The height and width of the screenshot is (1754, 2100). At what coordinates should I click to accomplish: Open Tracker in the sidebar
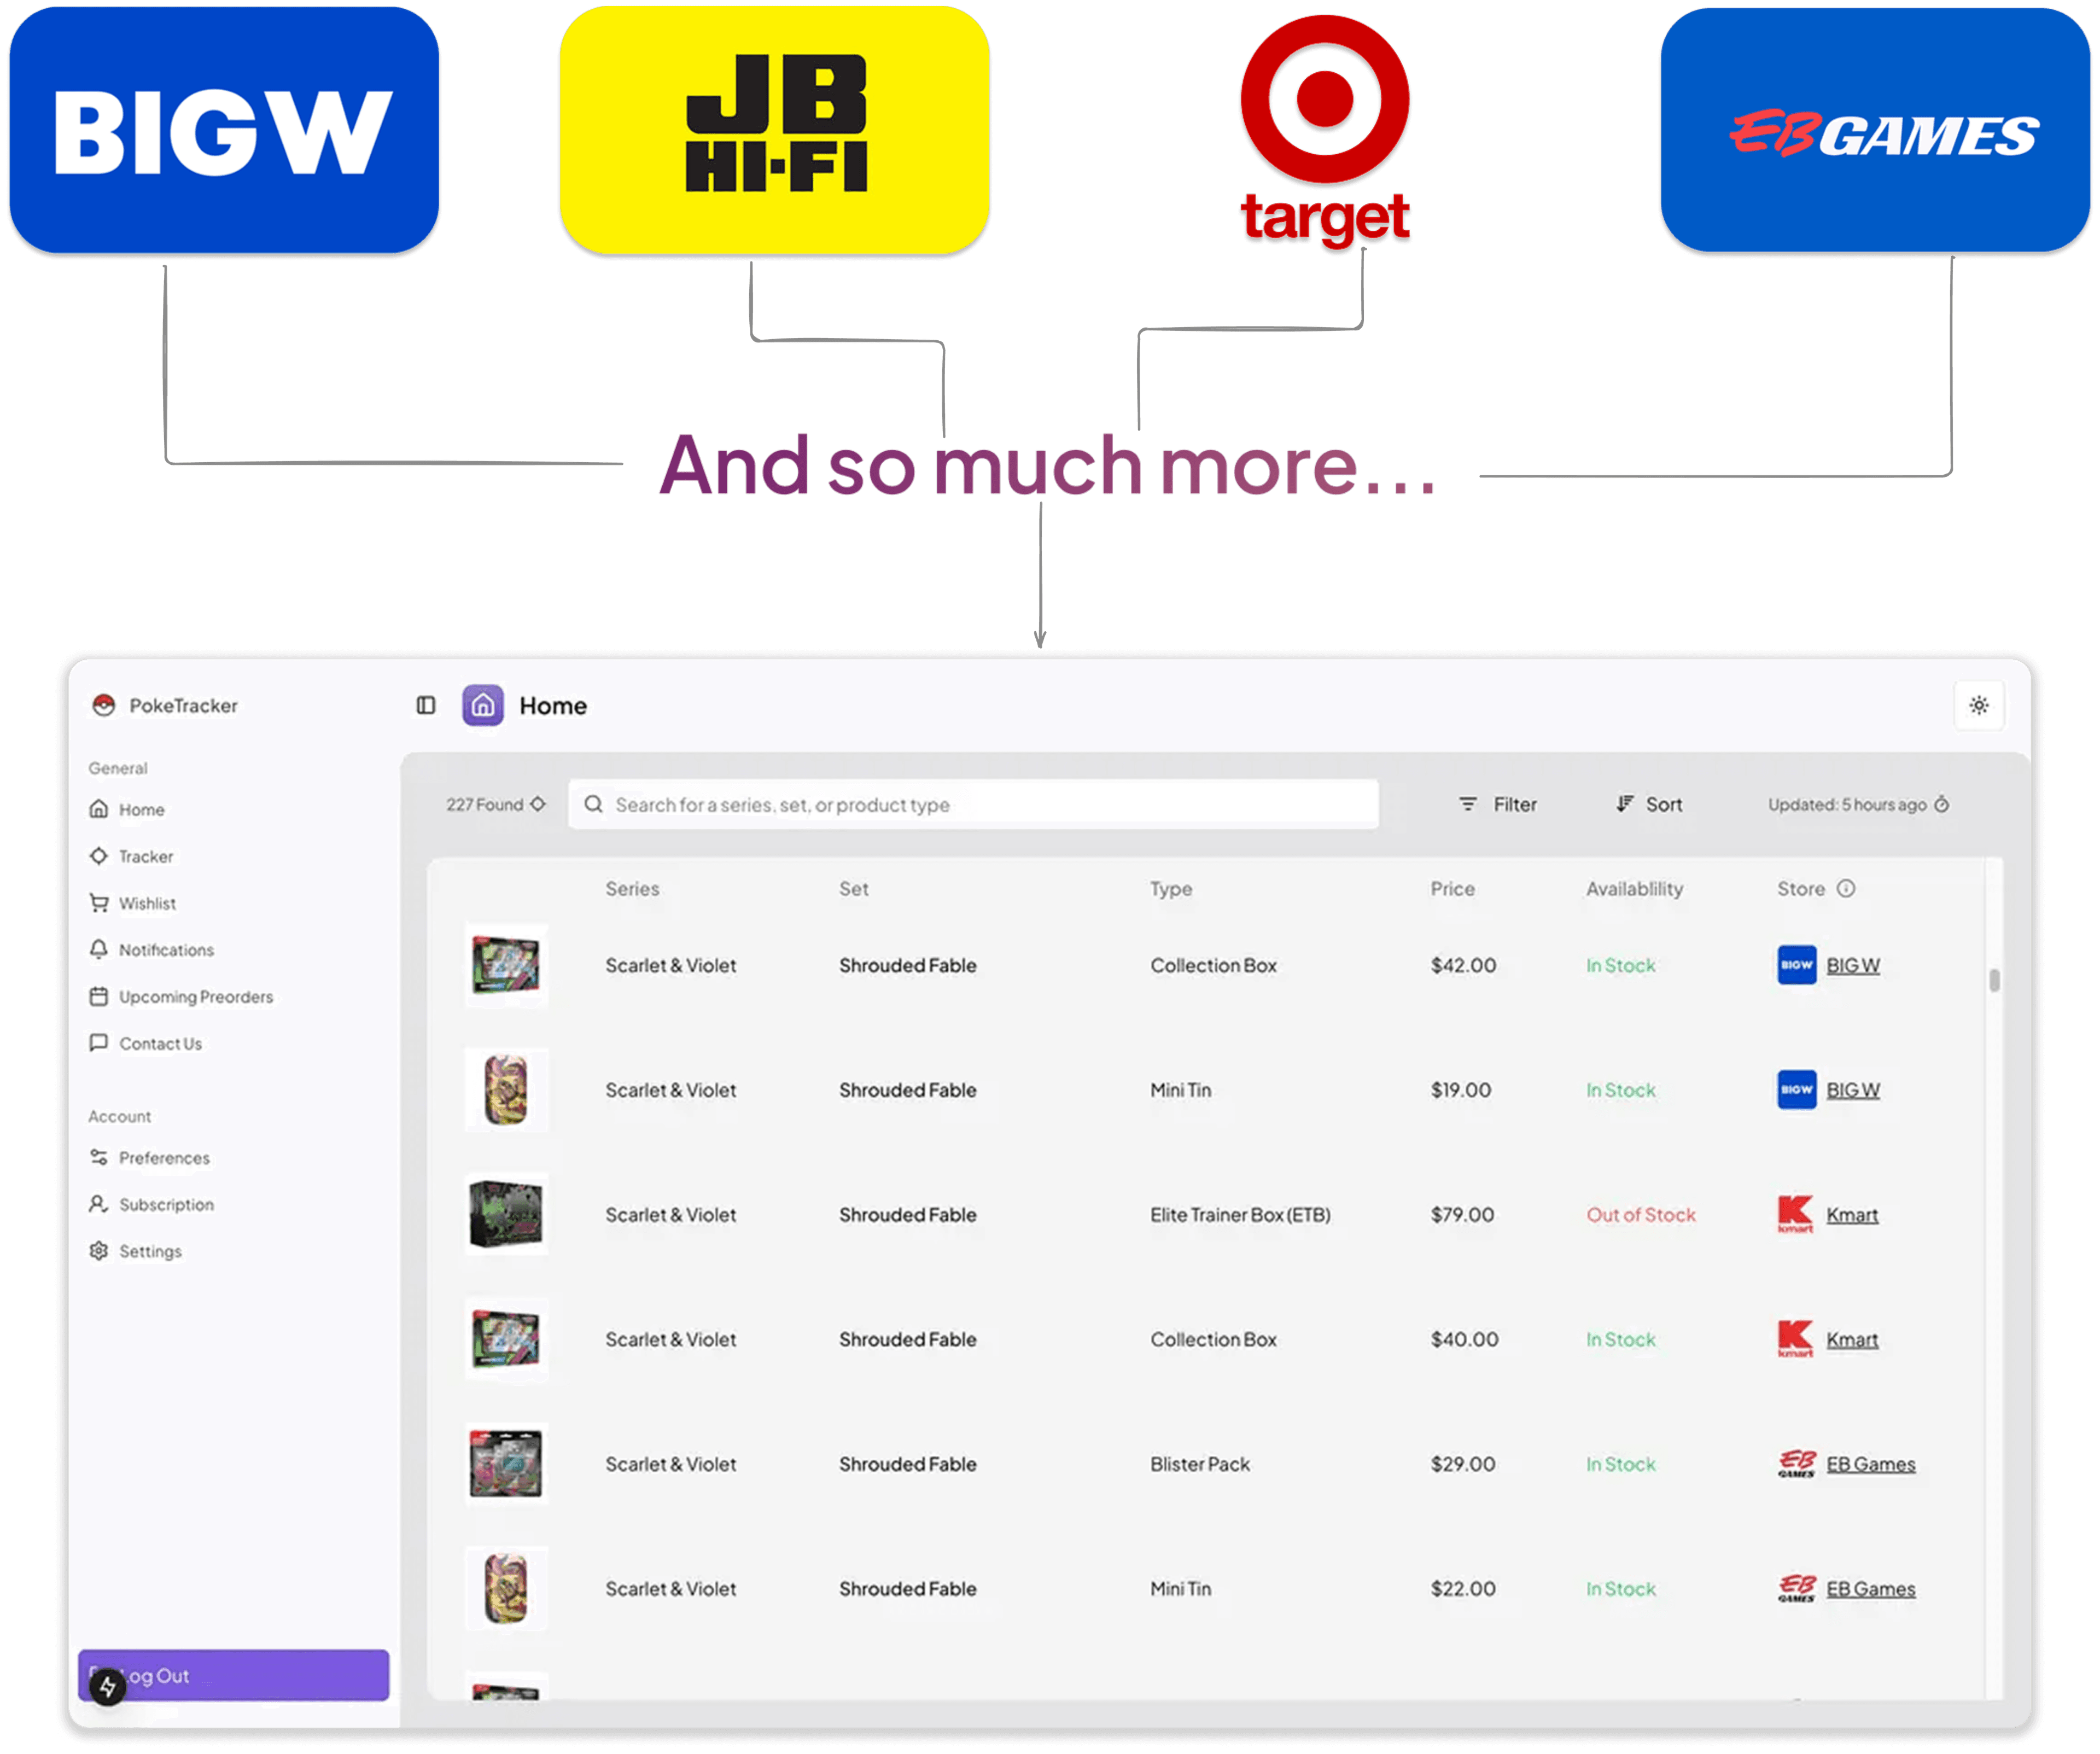[131, 857]
